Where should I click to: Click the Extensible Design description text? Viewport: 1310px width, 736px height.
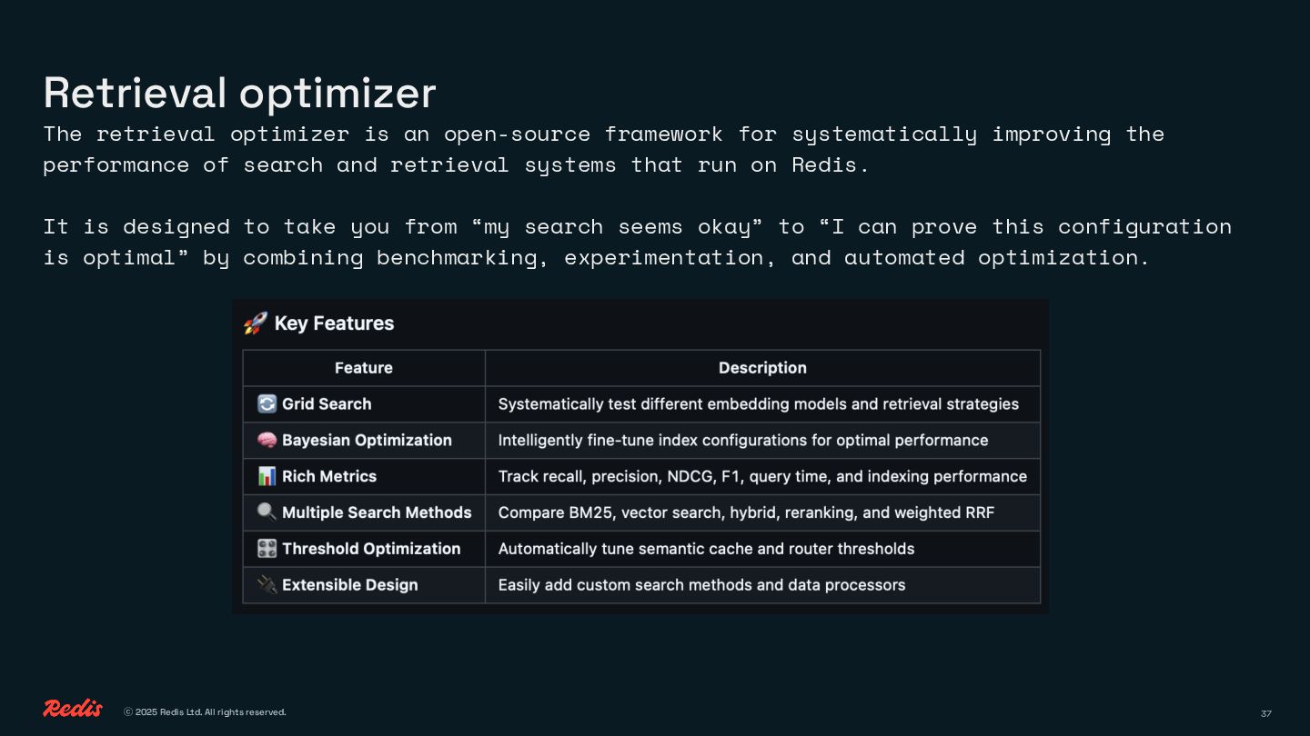701,585
